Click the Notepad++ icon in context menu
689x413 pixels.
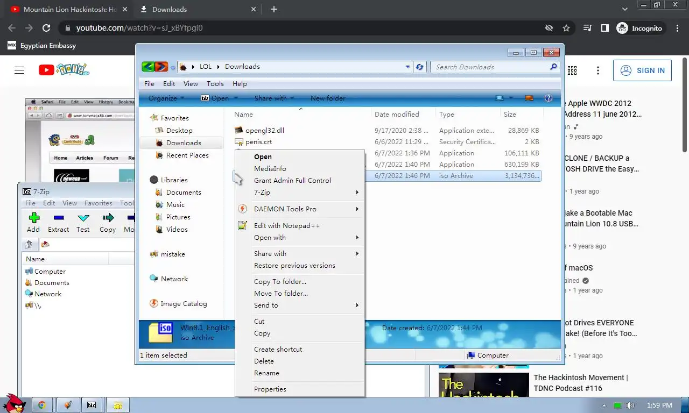point(243,226)
